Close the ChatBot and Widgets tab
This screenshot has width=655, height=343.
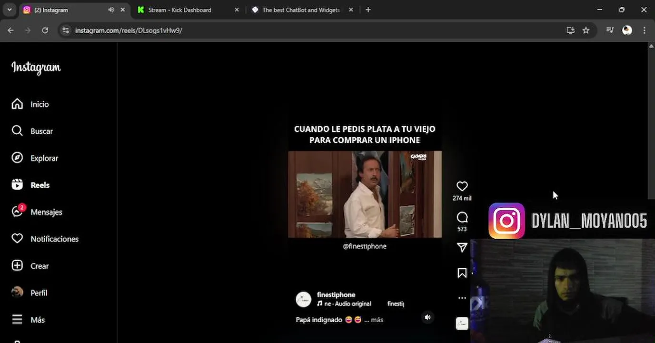pos(351,10)
